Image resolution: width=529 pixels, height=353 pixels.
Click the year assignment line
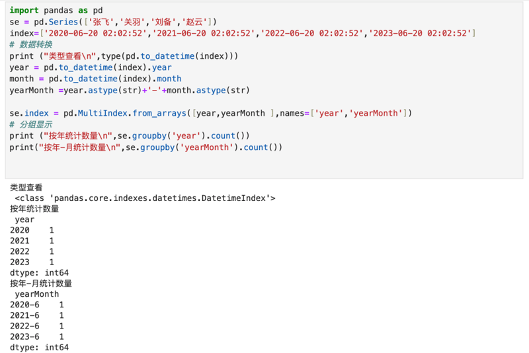click(x=91, y=67)
